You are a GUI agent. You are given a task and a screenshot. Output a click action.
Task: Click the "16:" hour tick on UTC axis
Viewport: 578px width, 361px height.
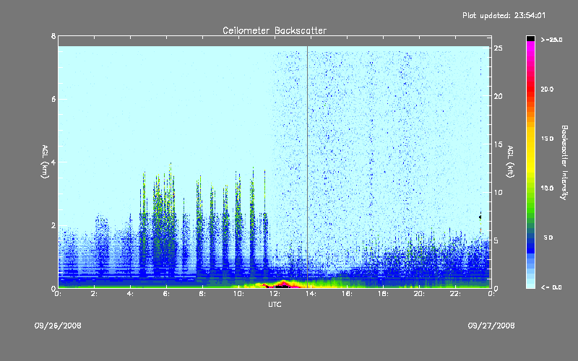348,294
